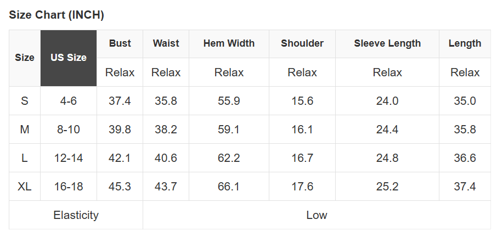Select the size M row label
Image resolution: width=497 pixels, height=242 pixels.
pyautogui.click(x=25, y=130)
